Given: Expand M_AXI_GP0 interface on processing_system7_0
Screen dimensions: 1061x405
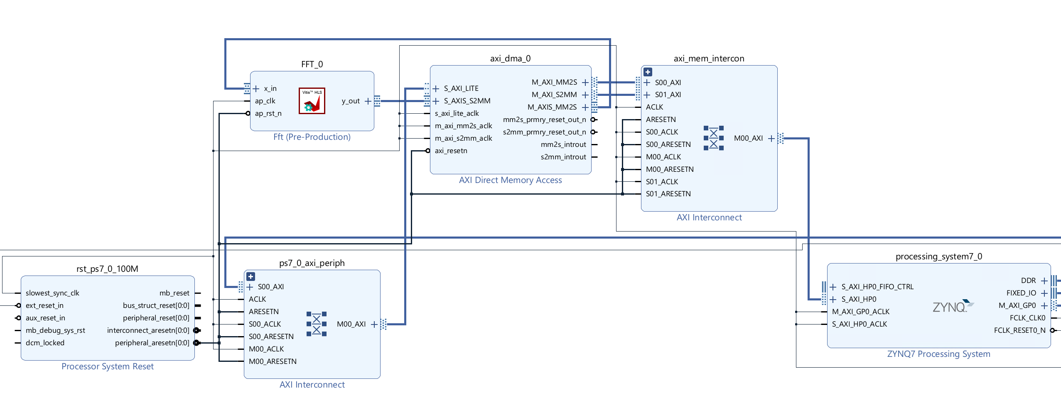Looking at the screenshot, I should [x=1044, y=305].
